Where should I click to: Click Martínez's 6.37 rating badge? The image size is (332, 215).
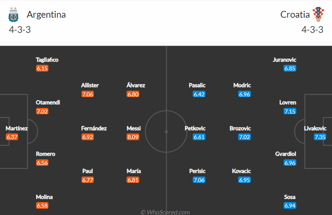pyautogui.click(x=12, y=137)
